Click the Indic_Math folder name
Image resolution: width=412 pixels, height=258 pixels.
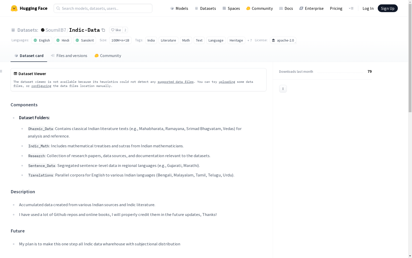click(39, 146)
